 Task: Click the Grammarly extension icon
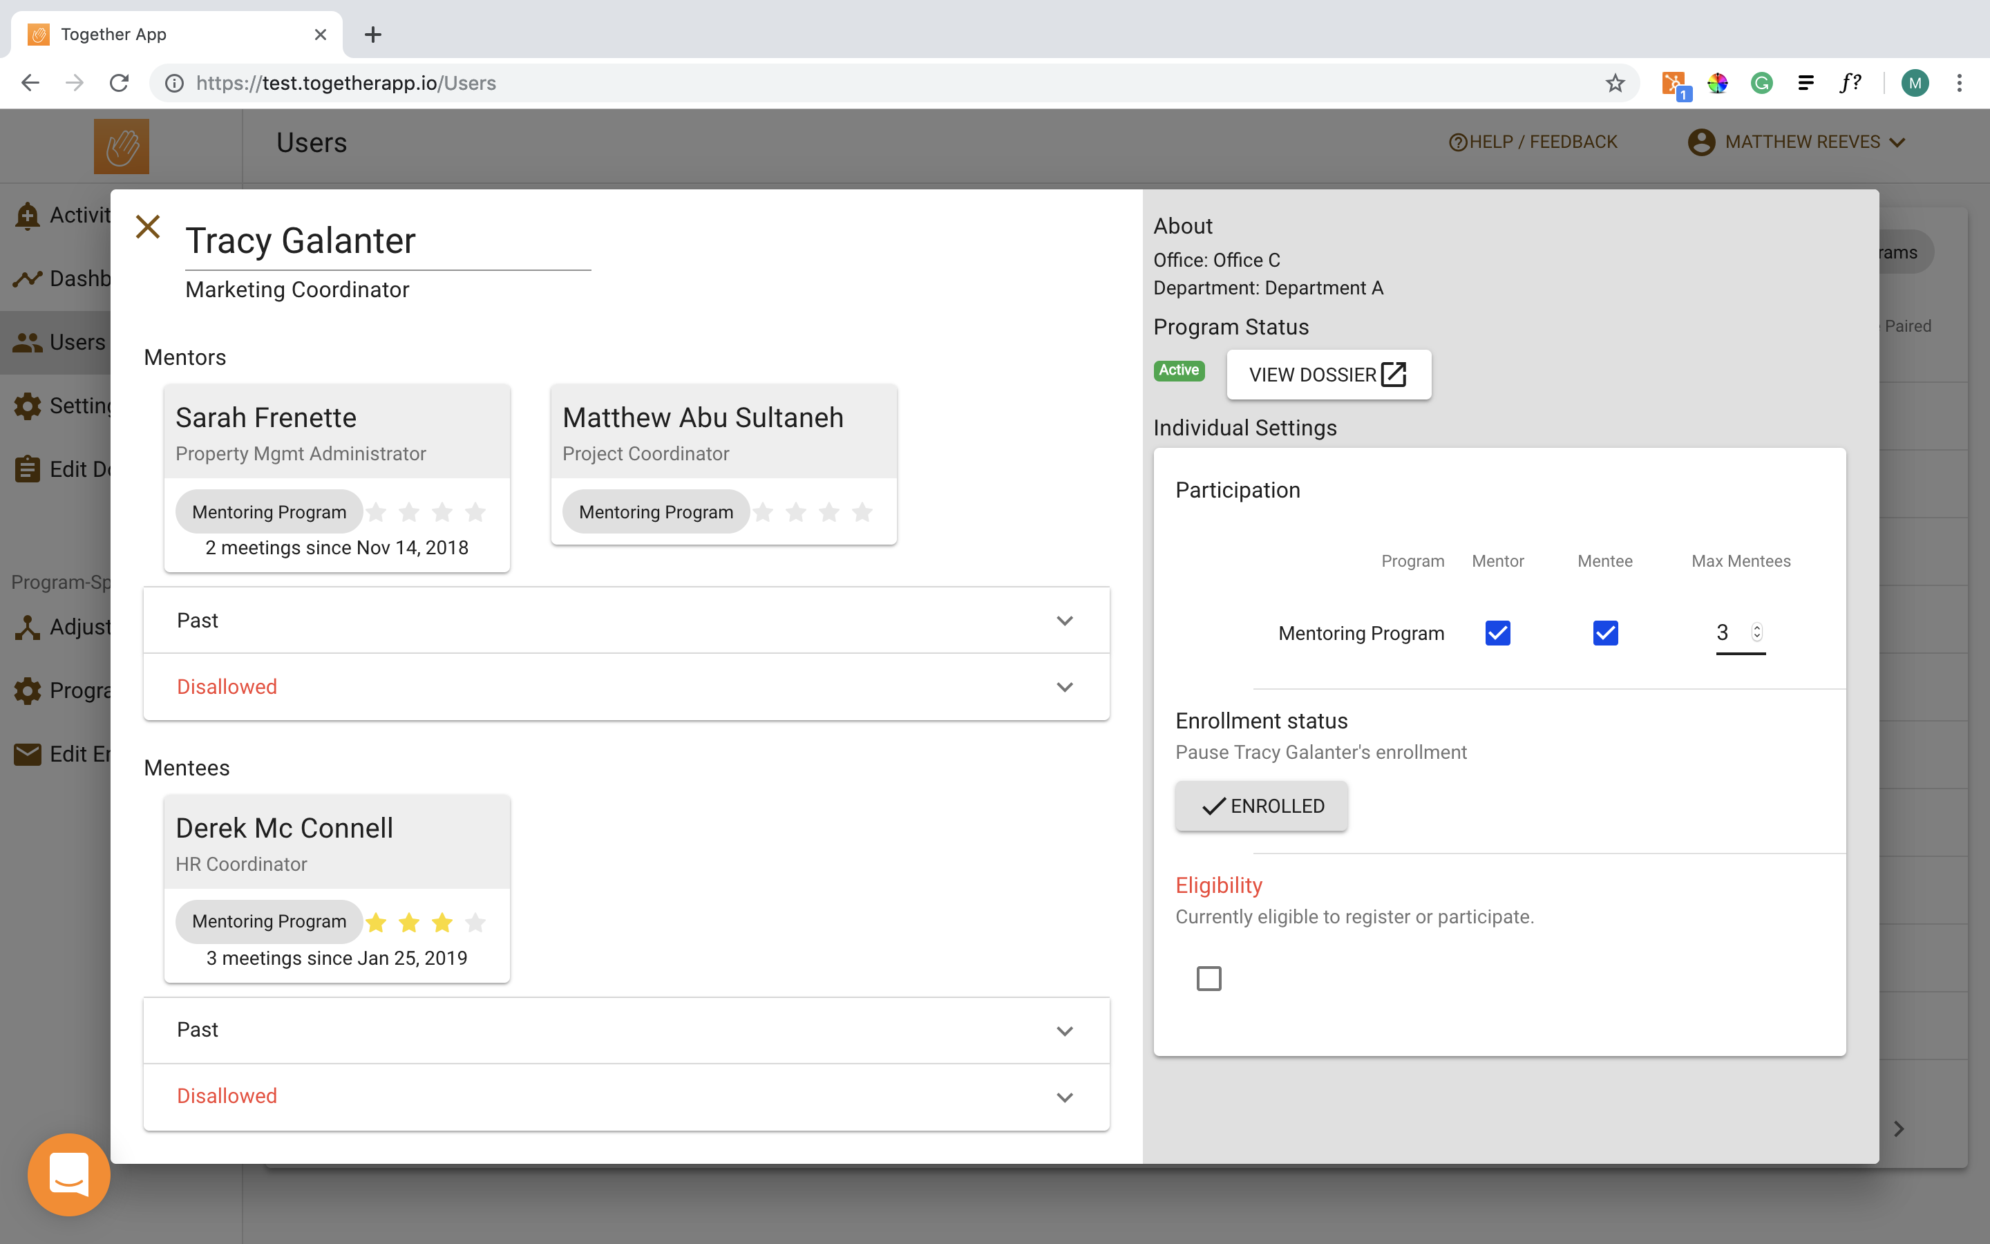pyautogui.click(x=1761, y=83)
